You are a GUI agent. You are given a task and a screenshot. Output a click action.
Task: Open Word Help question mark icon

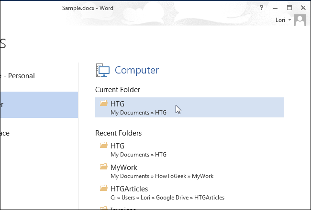pos(261,8)
